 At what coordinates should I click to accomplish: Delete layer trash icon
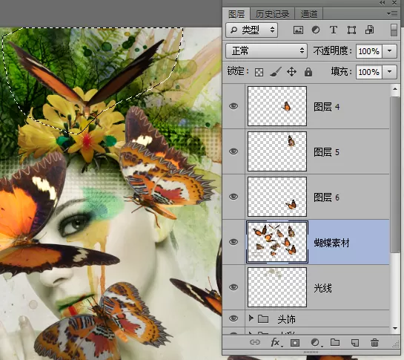(374, 343)
